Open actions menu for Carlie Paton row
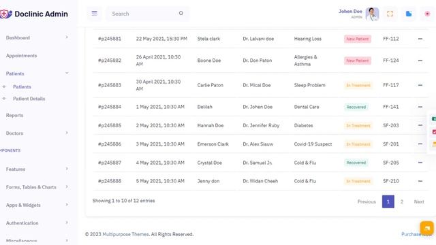 pos(420,85)
